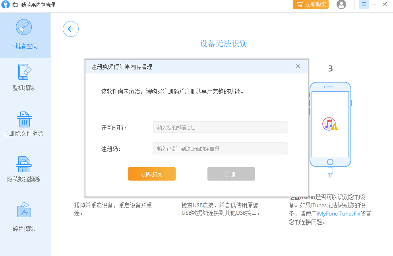The width and height of the screenshot is (393, 256).
Task: Click the back arrow circle button
Action: pos(71,29)
